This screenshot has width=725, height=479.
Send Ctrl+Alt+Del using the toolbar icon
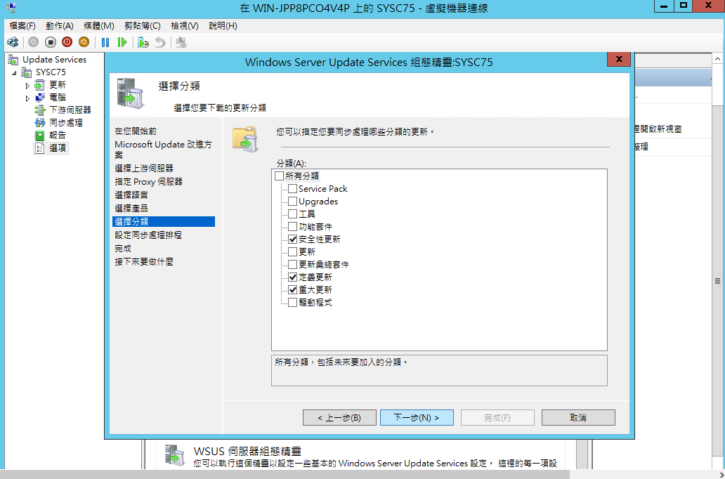pyautogui.click(x=13, y=43)
